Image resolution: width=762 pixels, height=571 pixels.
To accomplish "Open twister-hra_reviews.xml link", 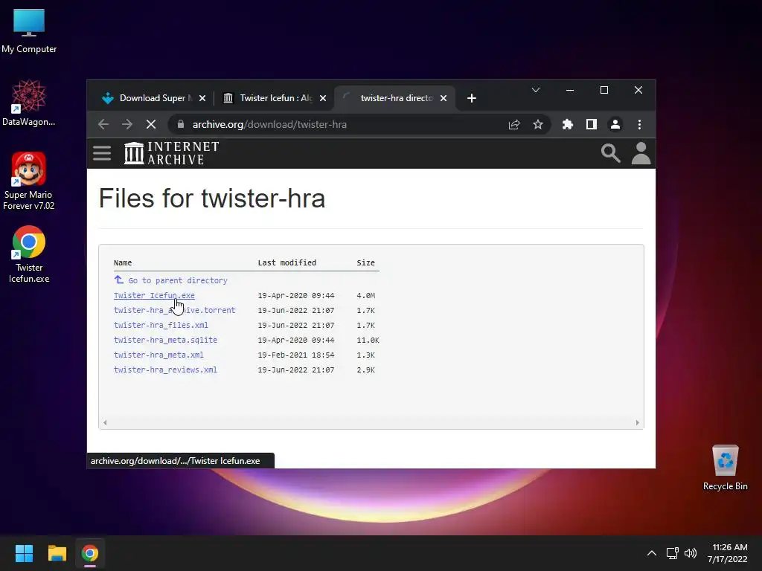I will (x=165, y=370).
